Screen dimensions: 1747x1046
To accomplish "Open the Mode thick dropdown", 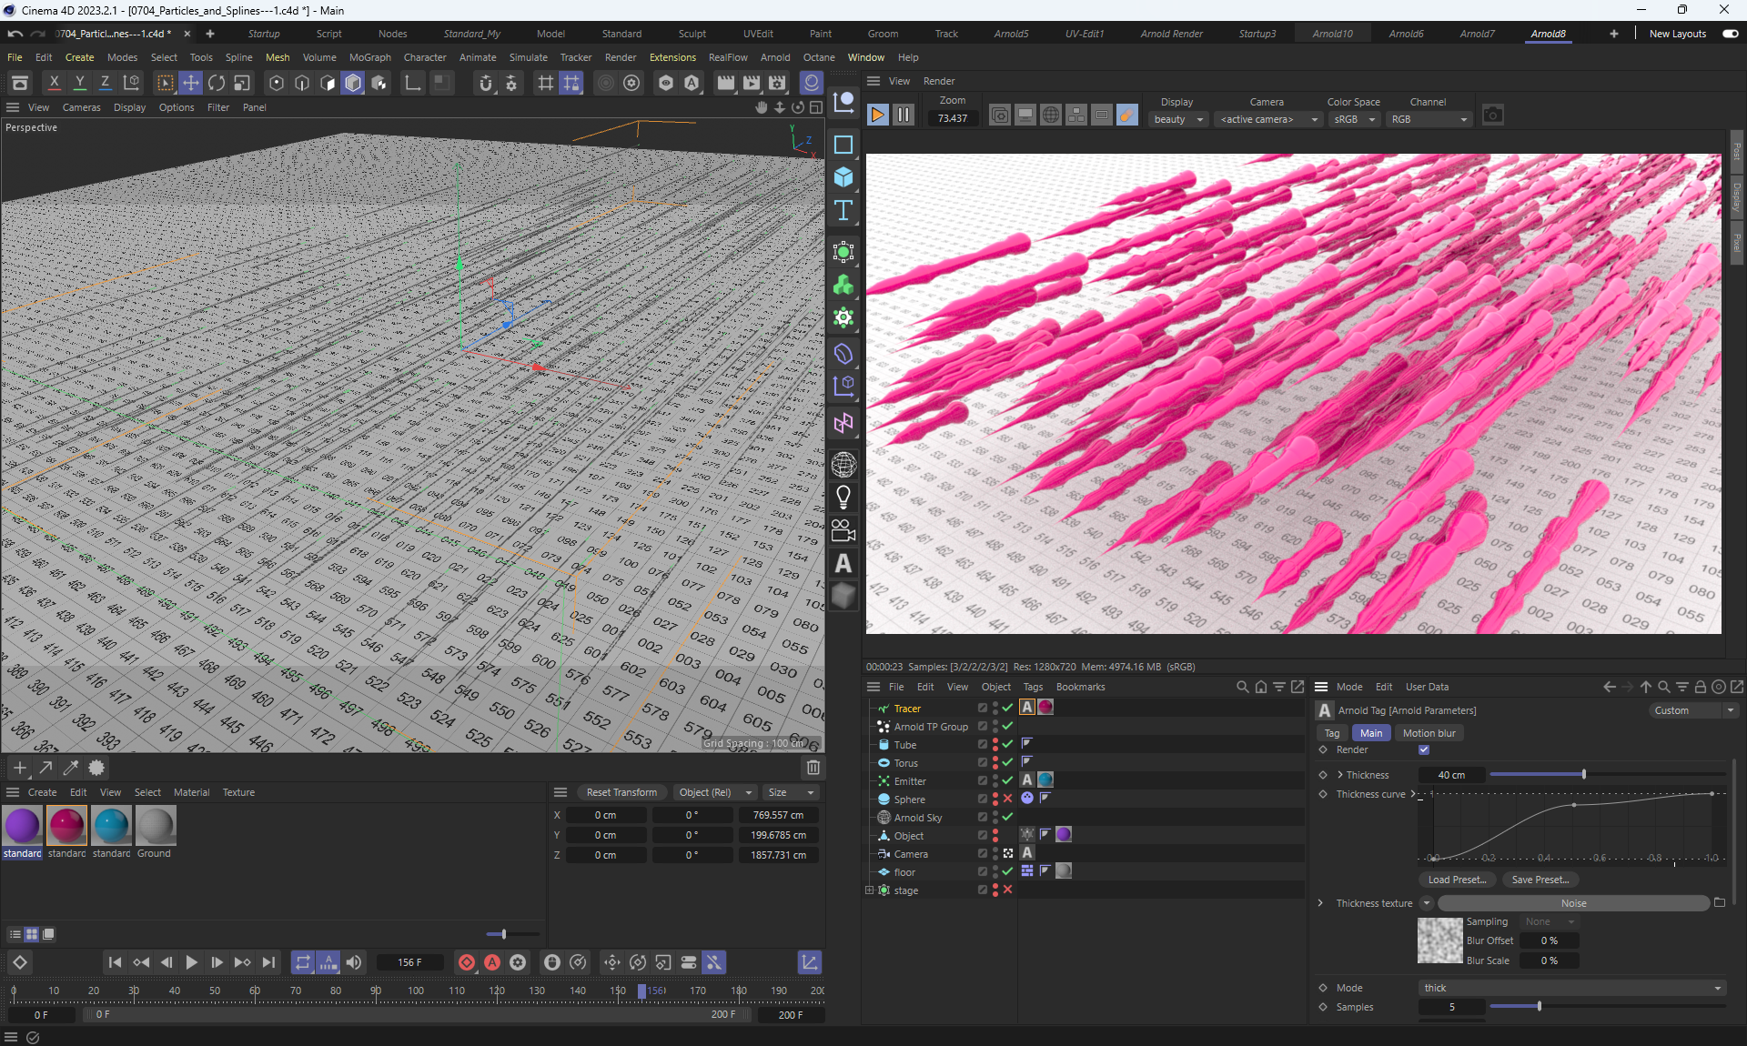I will 1572,988.
